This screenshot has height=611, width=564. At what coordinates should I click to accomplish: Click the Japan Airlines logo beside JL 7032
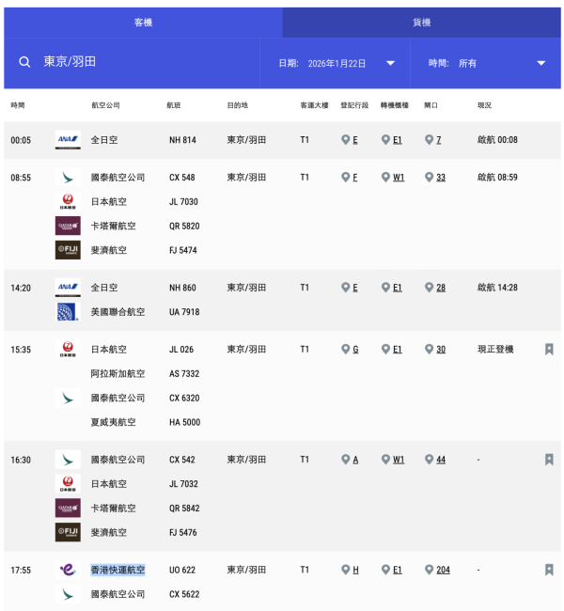[68, 483]
